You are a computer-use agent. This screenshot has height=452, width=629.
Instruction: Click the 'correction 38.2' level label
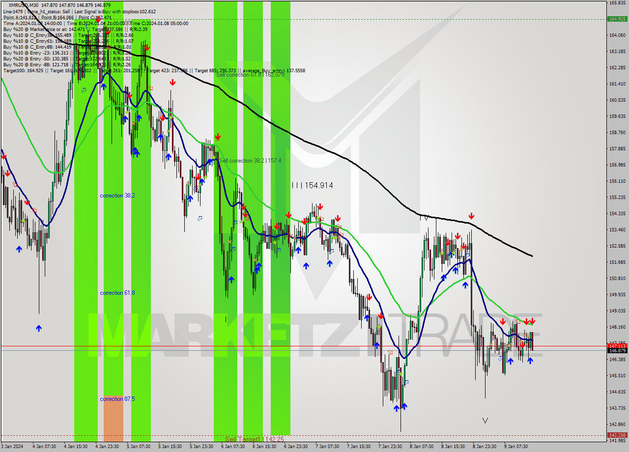(117, 196)
